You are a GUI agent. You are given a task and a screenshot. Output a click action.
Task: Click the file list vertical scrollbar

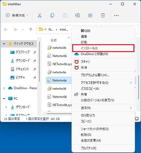click(x=139, y=87)
